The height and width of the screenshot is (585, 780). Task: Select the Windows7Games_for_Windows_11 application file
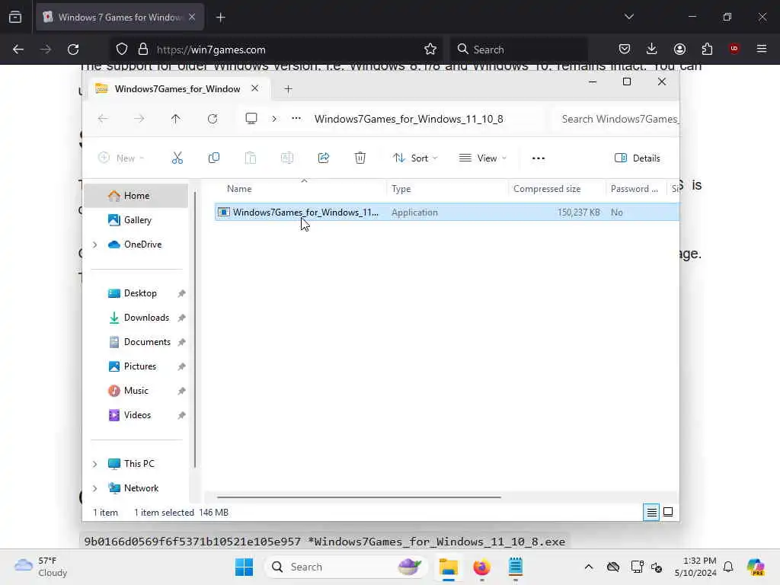click(446, 212)
